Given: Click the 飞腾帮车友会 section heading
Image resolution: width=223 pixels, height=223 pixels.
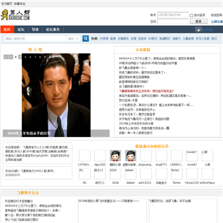Looking at the screenshot, I should tap(28, 193).
